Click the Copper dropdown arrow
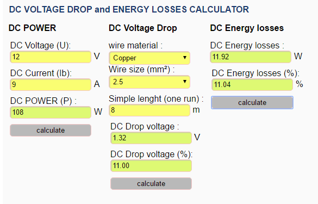 (185, 58)
